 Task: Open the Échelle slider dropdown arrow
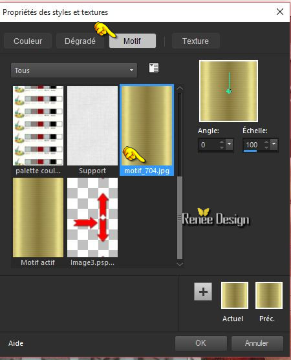274,144
